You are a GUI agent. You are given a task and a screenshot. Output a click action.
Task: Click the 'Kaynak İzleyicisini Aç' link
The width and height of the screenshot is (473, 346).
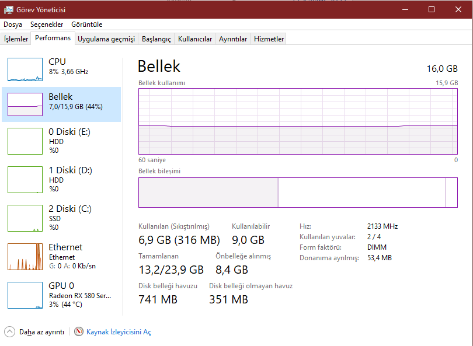click(119, 332)
